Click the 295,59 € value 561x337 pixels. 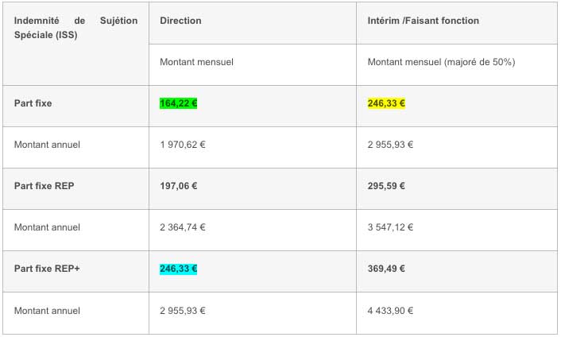click(387, 186)
